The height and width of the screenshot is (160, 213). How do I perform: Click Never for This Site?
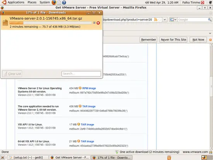[173, 40]
